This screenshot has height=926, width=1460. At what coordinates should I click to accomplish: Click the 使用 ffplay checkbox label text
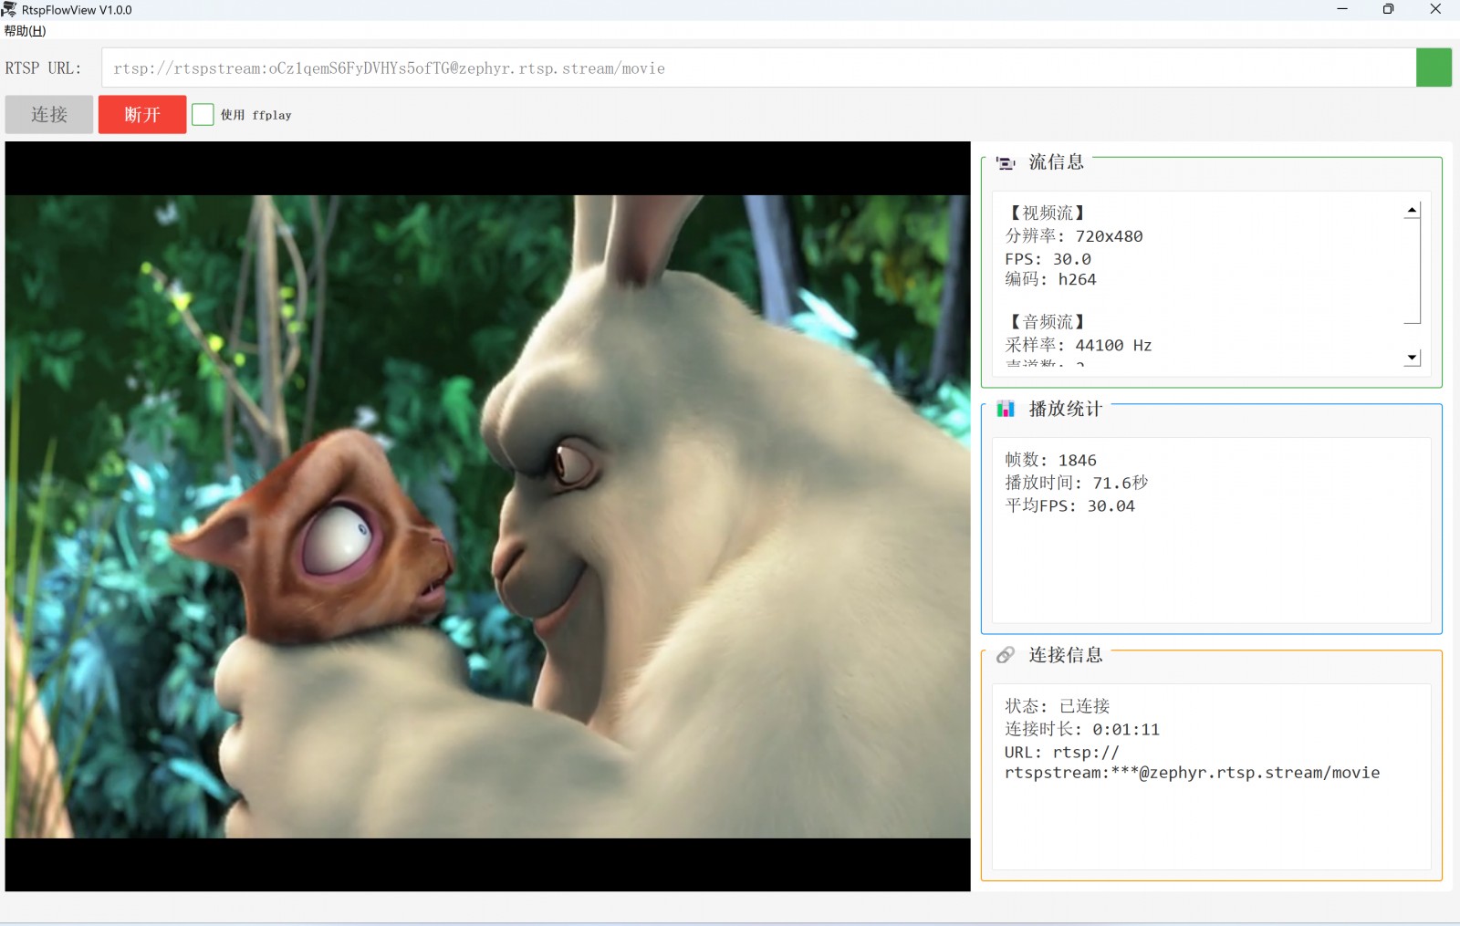(256, 115)
